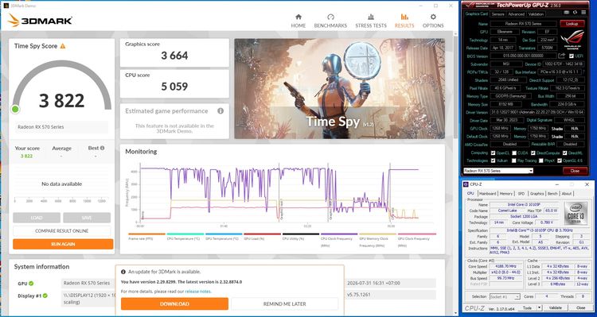The width and height of the screenshot is (597, 317).
Task: Open the Socket #1 selection dropdown in CPU-Z
Action: click(505, 296)
